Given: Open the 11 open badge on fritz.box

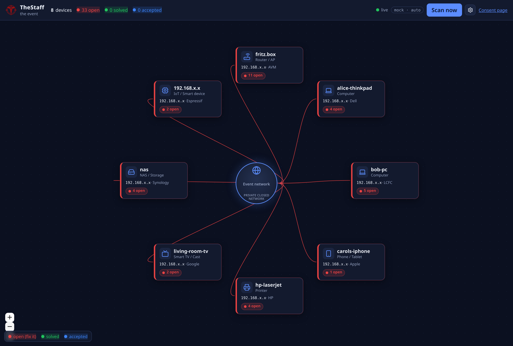Looking at the screenshot, I should (x=253, y=76).
